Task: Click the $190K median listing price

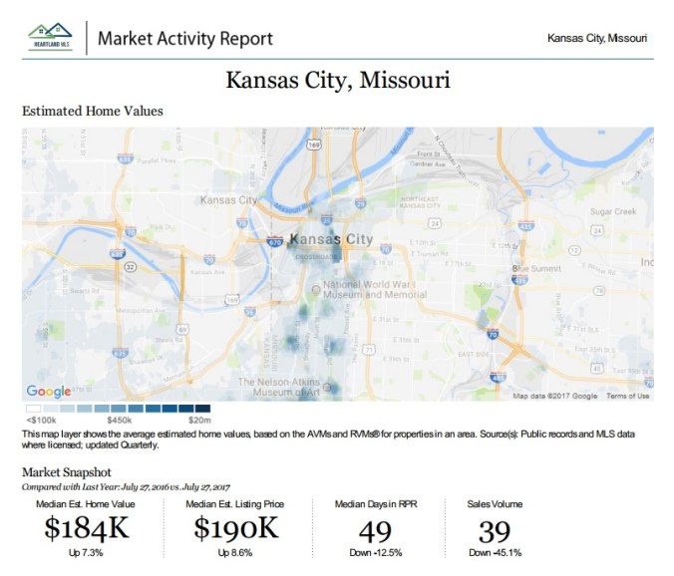Action: click(x=236, y=528)
